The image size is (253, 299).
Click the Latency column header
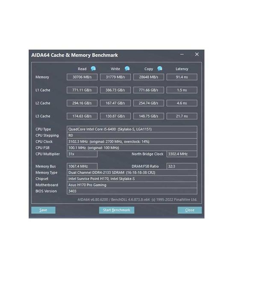coord(182,69)
